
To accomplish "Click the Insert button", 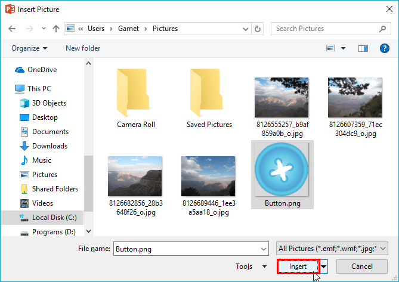I will (298, 266).
